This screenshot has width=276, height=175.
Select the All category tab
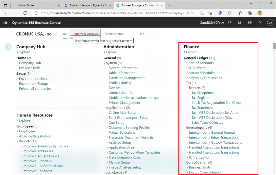point(65,34)
